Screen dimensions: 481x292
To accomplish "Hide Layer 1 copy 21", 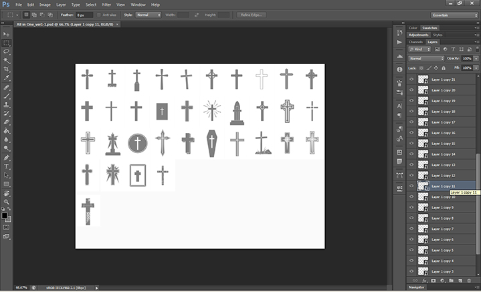I will pyautogui.click(x=411, y=80).
